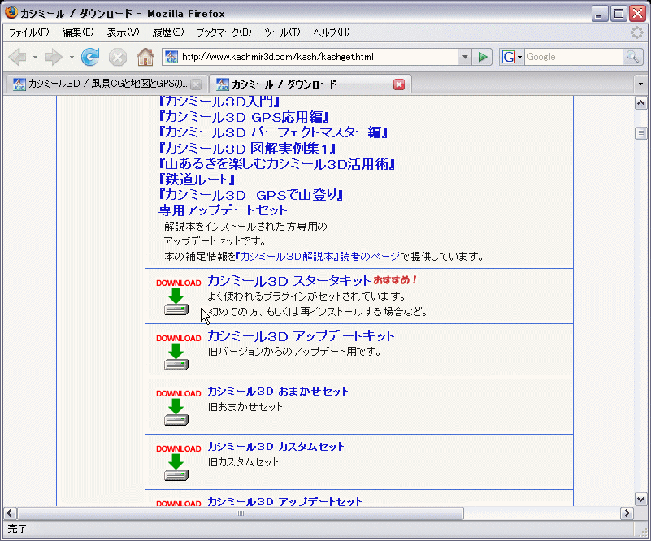651x541 pixels.
Task: Click the horizontal scrollbar left arrow
Action: click(x=10, y=513)
